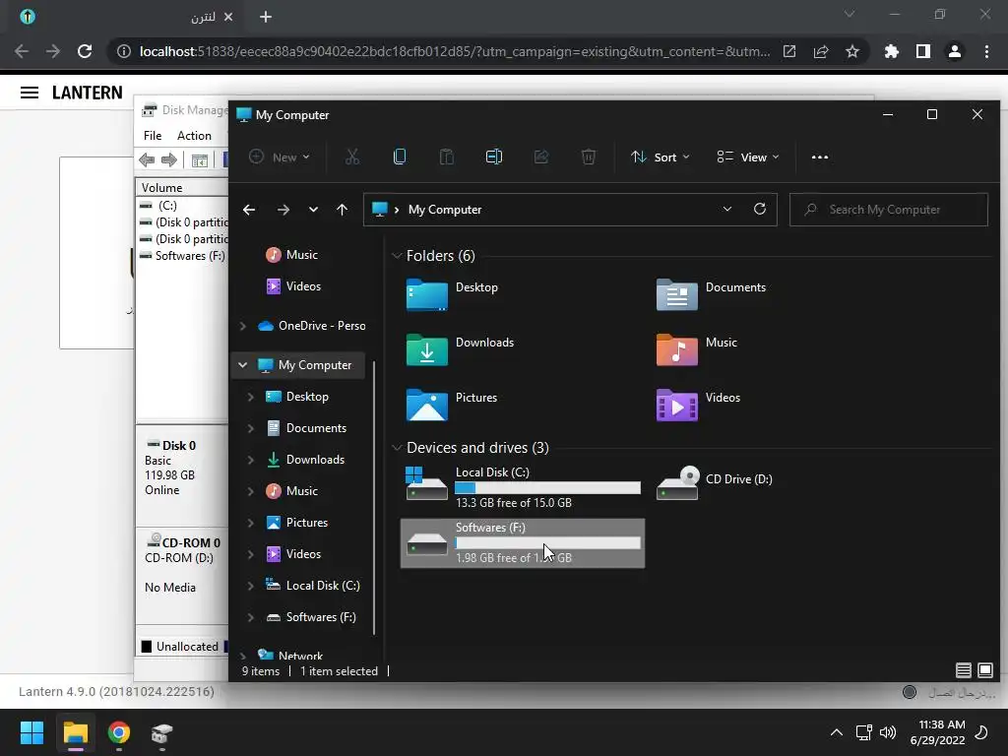1008x756 pixels.
Task: Click the Search My Computer field
Action: pyautogui.click(x=889, y=210)
